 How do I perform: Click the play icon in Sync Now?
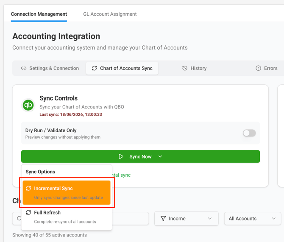(x=121, y=156)
